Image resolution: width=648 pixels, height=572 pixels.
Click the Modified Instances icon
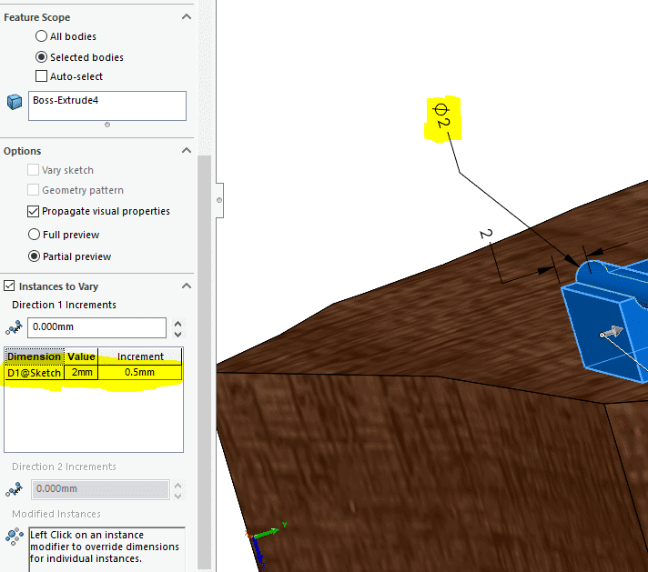click(15, 536)
